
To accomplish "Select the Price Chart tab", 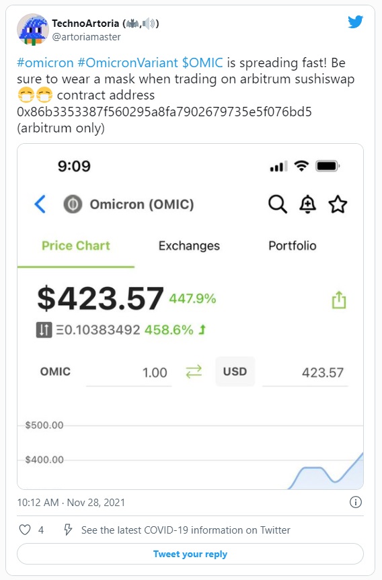I will coord(76,245).
